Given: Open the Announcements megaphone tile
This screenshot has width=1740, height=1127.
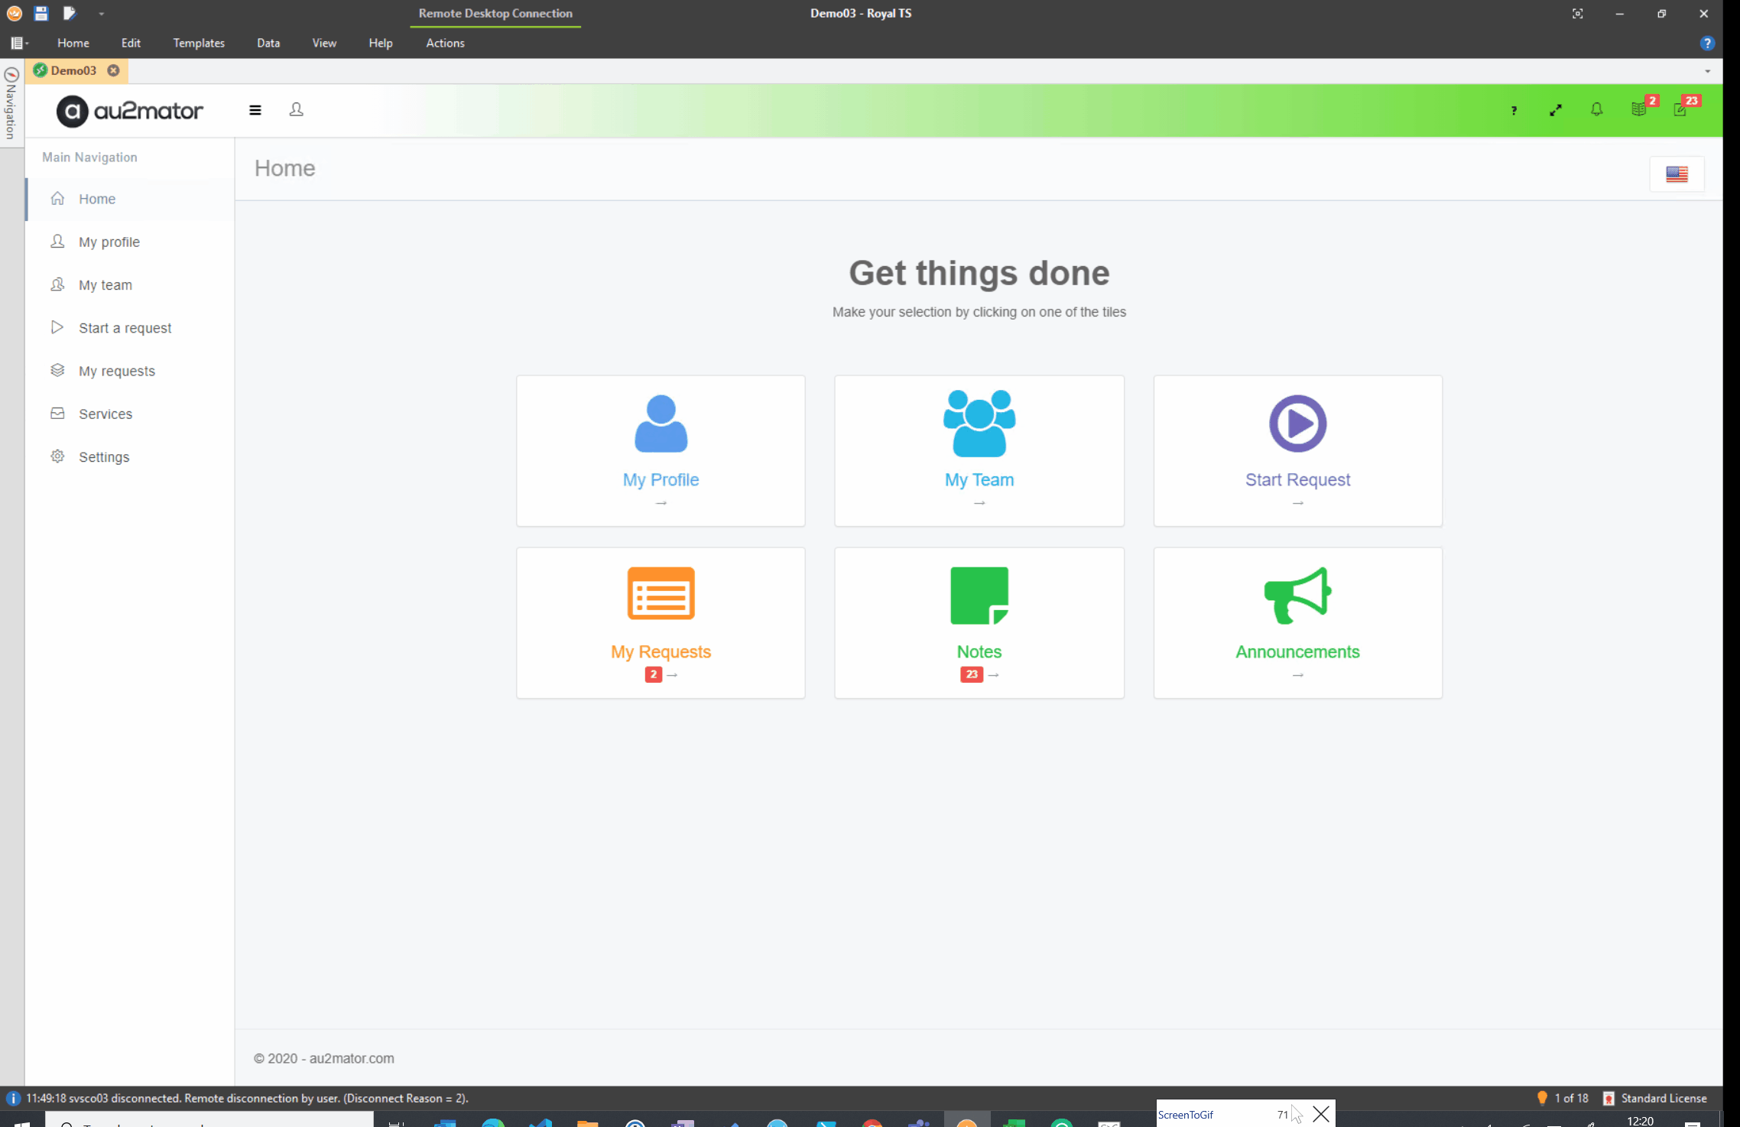Looking at the screenshot, I should pyautogui.click(x=1297, y=622).
